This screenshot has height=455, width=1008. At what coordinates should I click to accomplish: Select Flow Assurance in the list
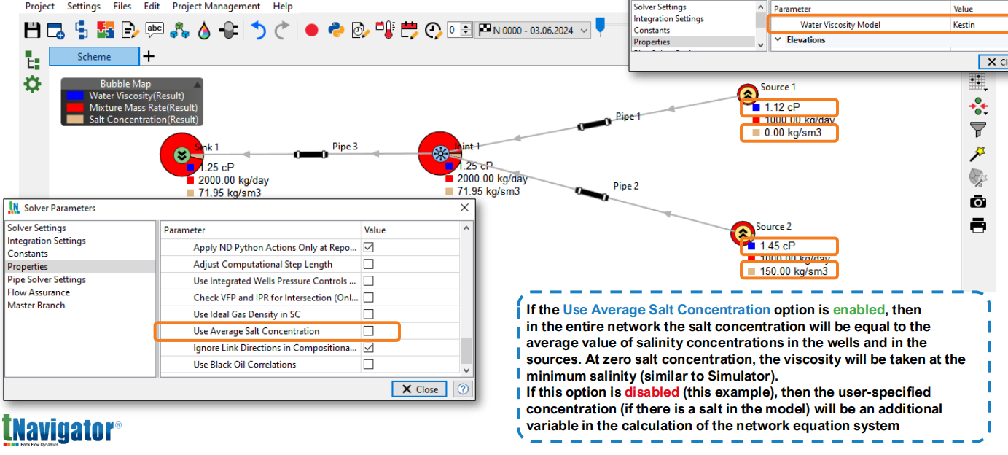click(x=39, y=292)
